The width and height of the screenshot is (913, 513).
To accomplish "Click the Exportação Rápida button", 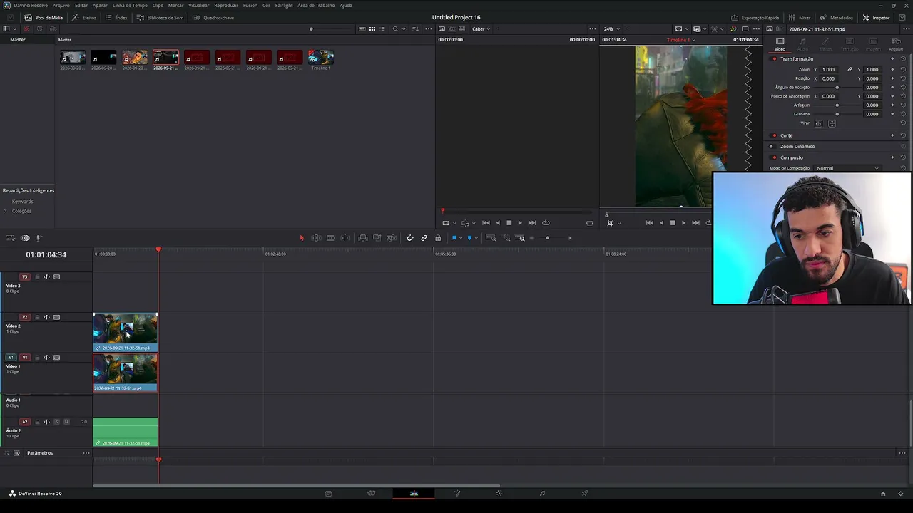I will (x=755, y=18).
